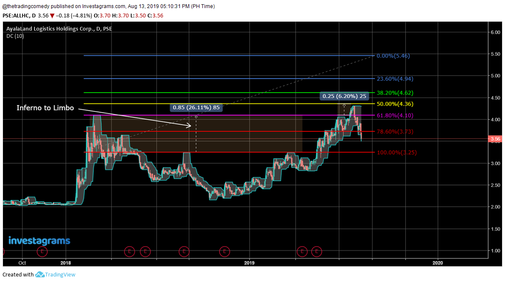Click the L:3.50 low price value
This screenshot has width=505, height=282.
[138, 16]
